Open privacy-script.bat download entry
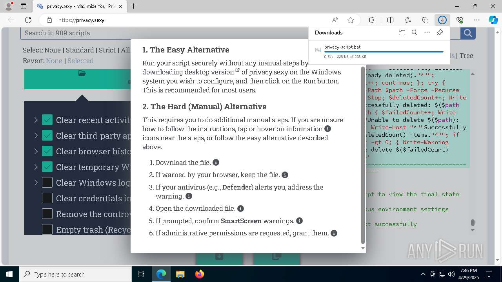 click(x=379, y=51)
